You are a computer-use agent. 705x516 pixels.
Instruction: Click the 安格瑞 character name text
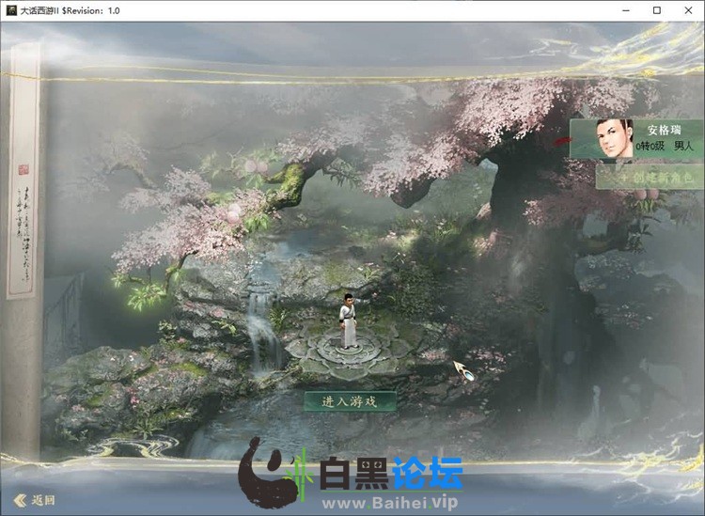pyautogui.click(x=664, y=130)
